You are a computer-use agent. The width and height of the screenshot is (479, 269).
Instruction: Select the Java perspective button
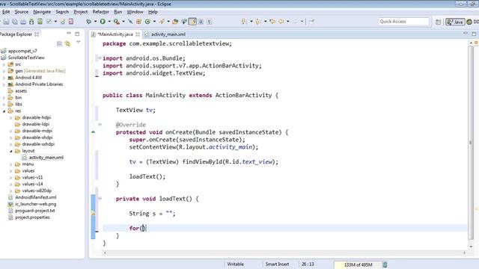point(455,22)
